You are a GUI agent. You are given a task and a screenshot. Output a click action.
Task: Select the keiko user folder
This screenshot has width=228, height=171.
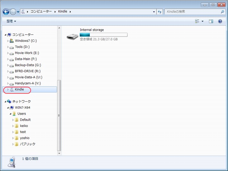coord(24,126)
